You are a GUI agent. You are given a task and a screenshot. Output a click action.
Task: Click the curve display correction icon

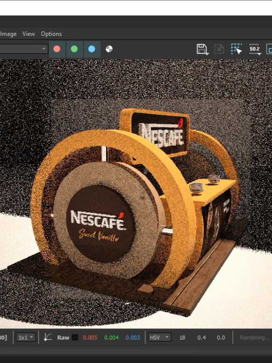[x=48, y=337]
